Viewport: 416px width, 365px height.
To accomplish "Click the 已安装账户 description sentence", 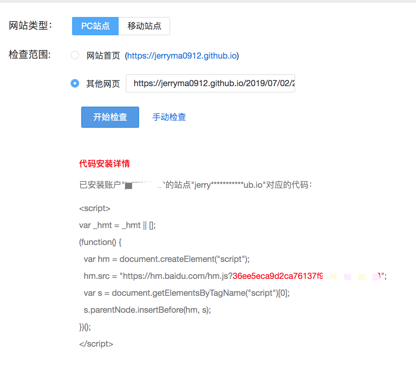I will coord(196,185).
